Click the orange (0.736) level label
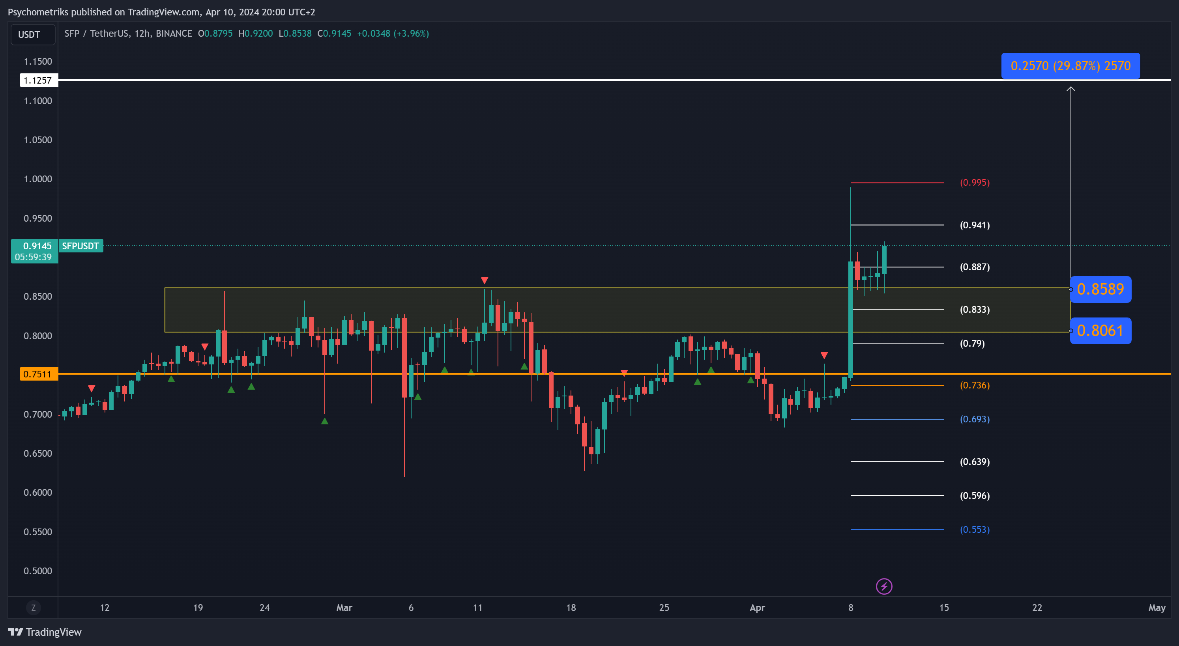This screenshot has width=1179, height=646. coord(975,385)
